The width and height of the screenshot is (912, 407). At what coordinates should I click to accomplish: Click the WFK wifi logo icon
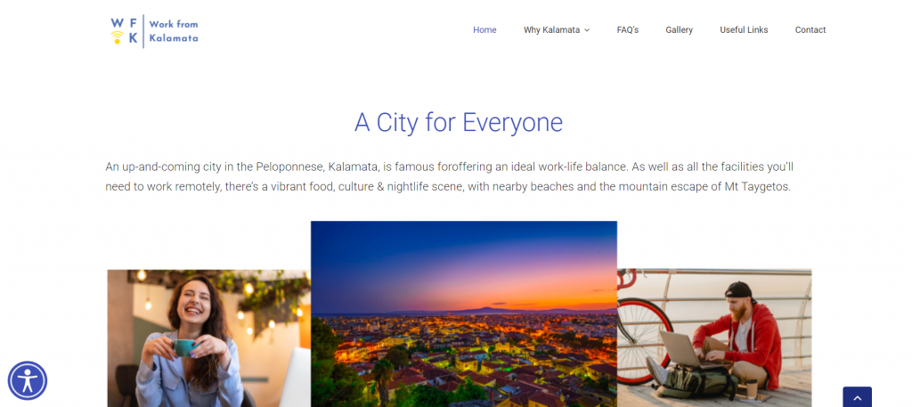click(x=125, y=31)
